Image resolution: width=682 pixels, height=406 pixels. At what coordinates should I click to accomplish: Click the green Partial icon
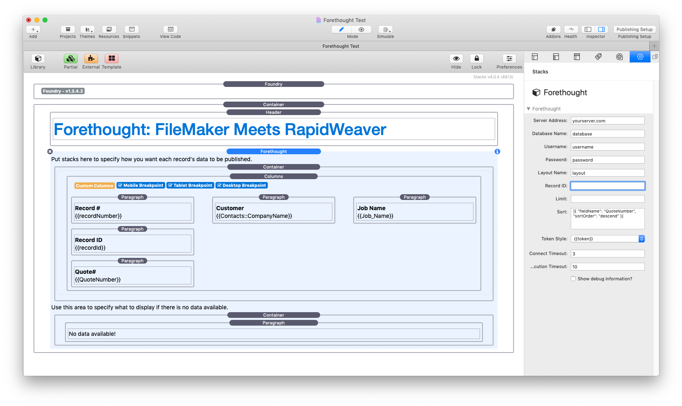pos(71,58)
